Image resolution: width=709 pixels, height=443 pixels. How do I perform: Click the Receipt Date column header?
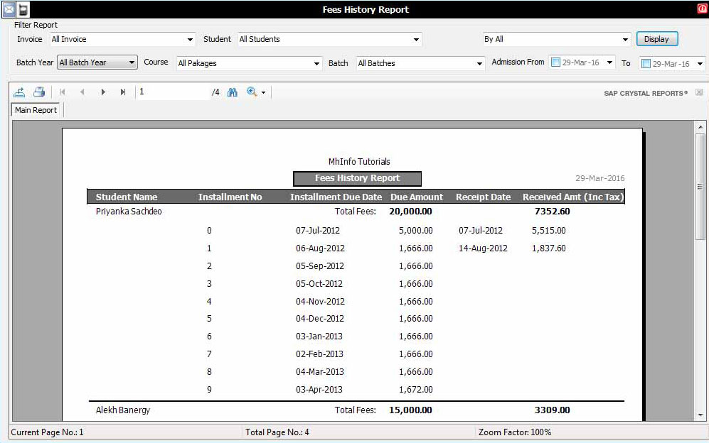pyautogui.click(x=484, y=197)
